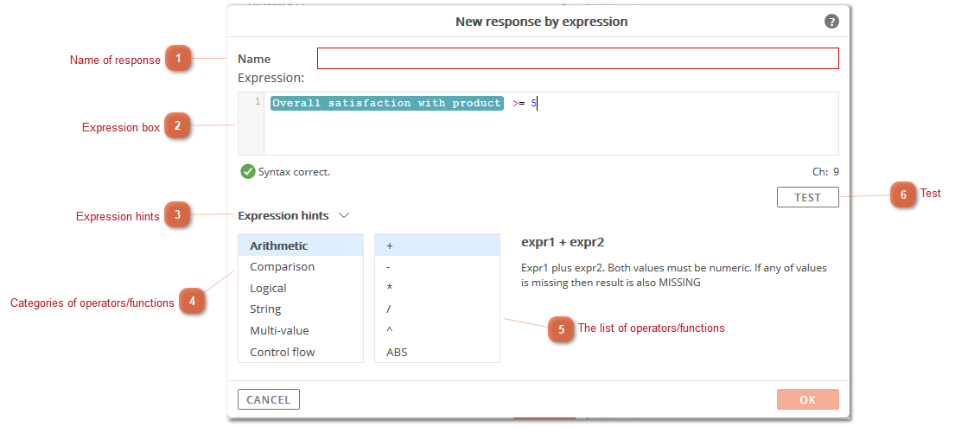Click the green Syntax correct checkmark icon
955x427 pixels.
click(248, 172)
